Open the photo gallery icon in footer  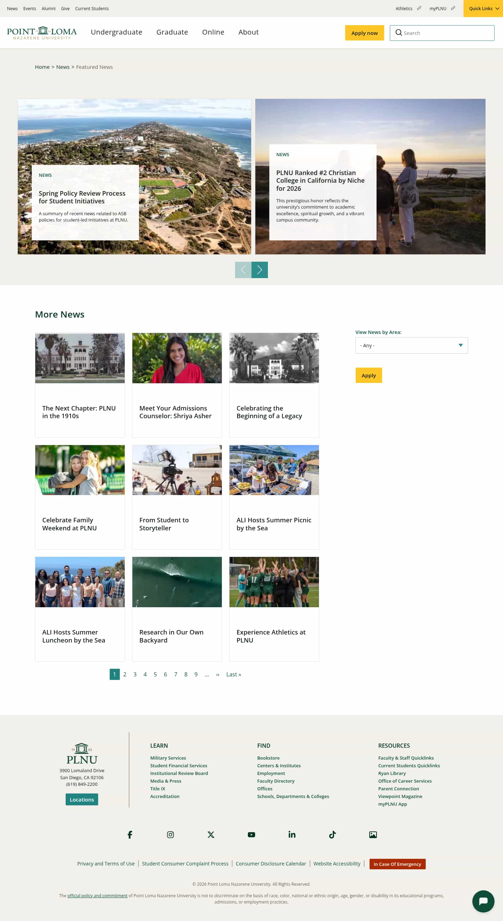[x=373, y=834]
